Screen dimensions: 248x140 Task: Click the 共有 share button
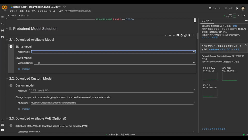click(x=229, y=8)
